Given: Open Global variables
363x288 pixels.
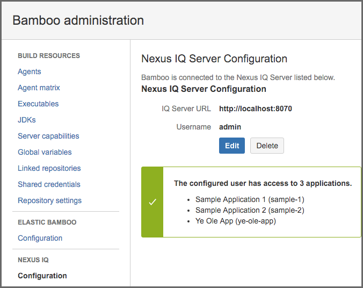Looking at the screenshot, I should tap(45, 152).
